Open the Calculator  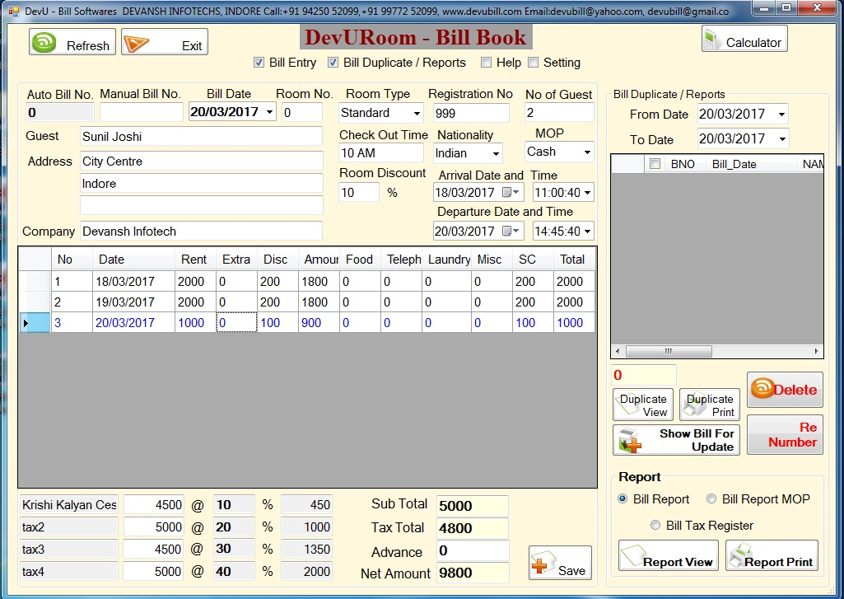pyautogui.click(x=744, y=40)
